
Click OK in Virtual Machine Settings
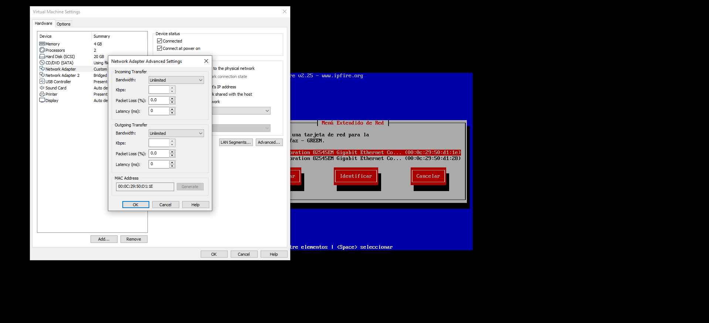click(x=214, y=254)
